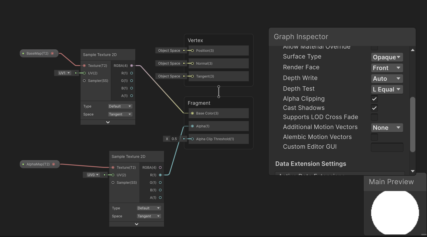Screen dimensions: 427x237
Task: Open the UV1 channel dropdown
Action: click(64, 73)
